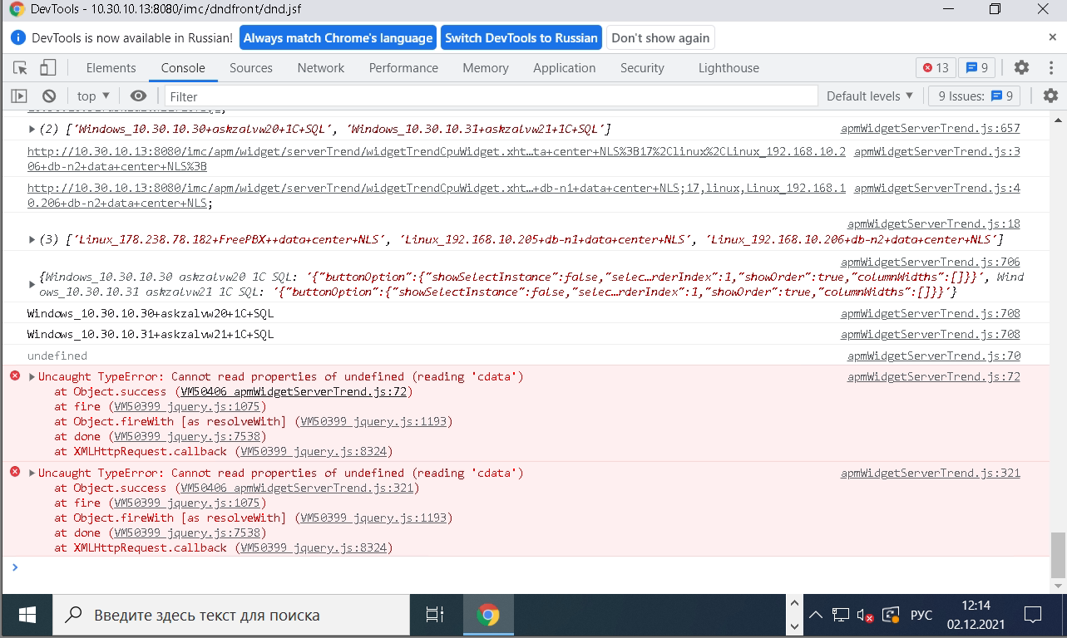Clear the console with the ban icon
The image size is (1067, 638).
[x=49, y=96]
